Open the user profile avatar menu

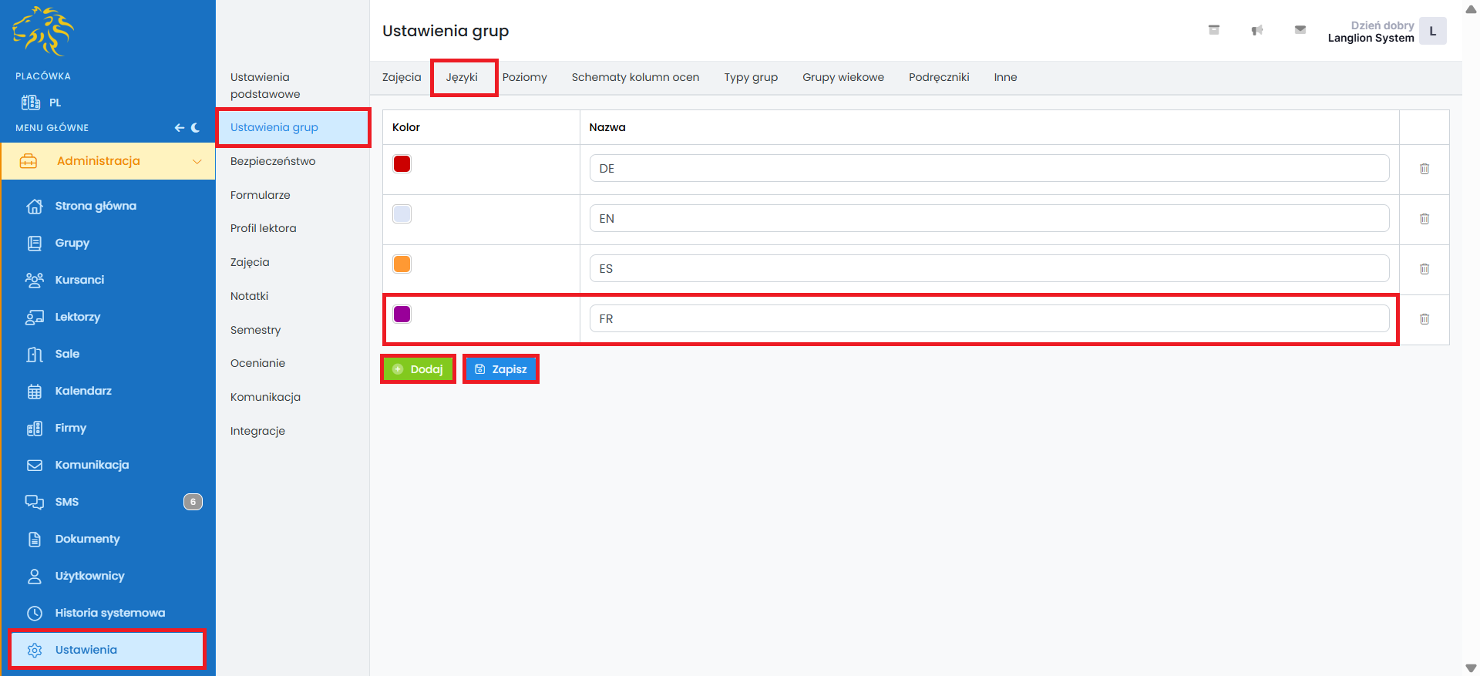[1432, 32]
